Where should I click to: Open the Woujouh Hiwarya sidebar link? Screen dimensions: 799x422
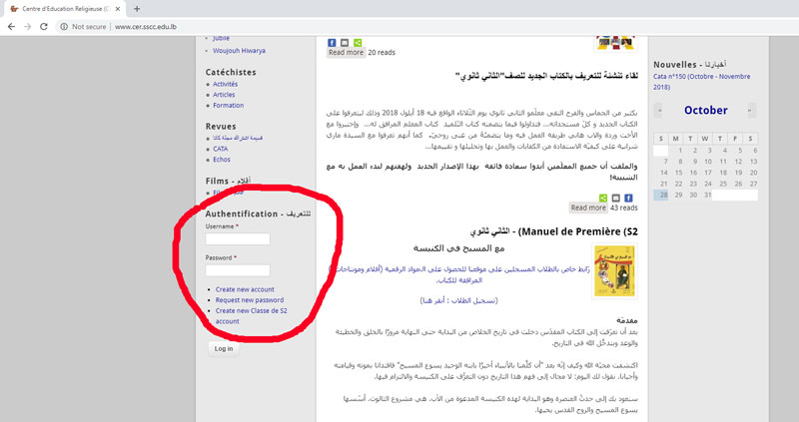tap(239, 51)
